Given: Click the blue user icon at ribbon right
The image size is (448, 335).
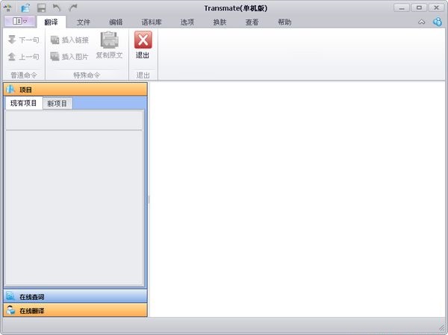Looking at the screenshot, I should tap(437, 22).
